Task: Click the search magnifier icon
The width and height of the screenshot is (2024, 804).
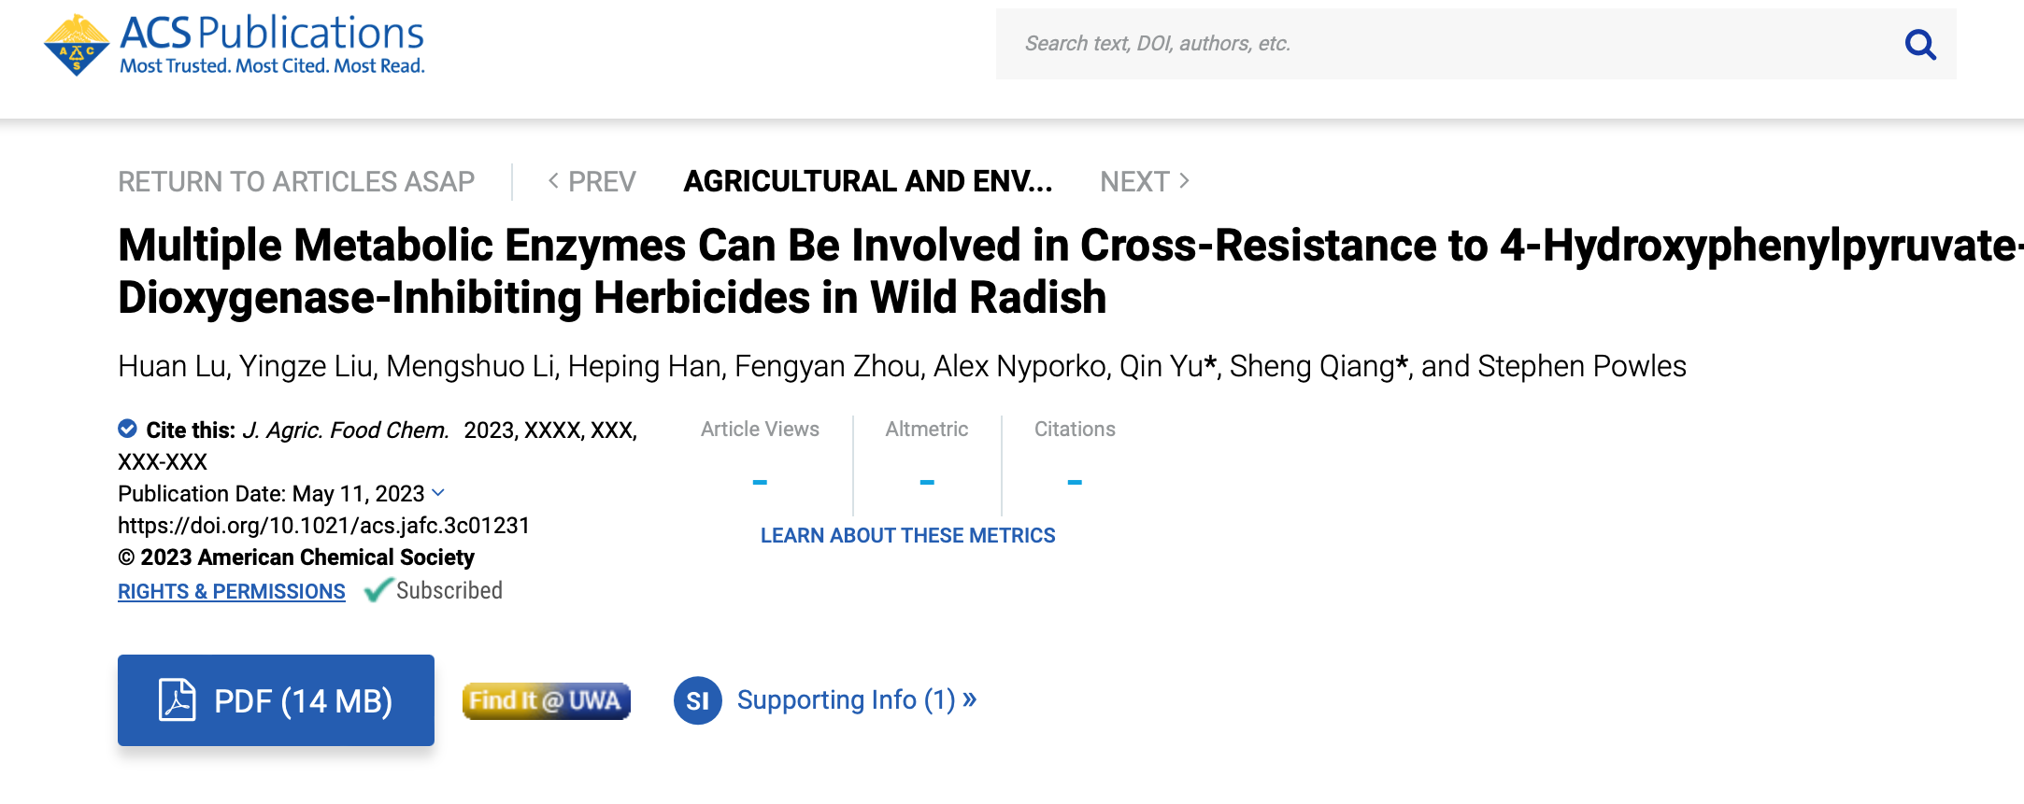Action: (x=1919, y=43)
